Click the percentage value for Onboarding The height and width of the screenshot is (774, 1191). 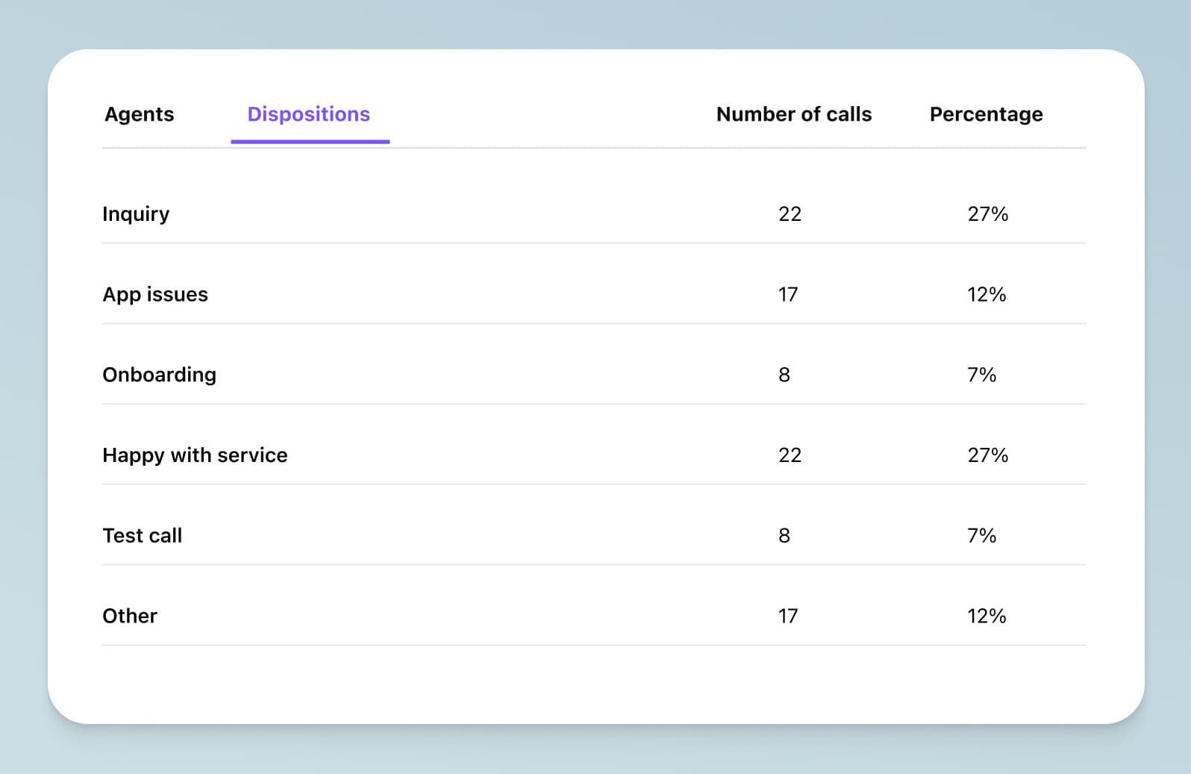point(981,375)
